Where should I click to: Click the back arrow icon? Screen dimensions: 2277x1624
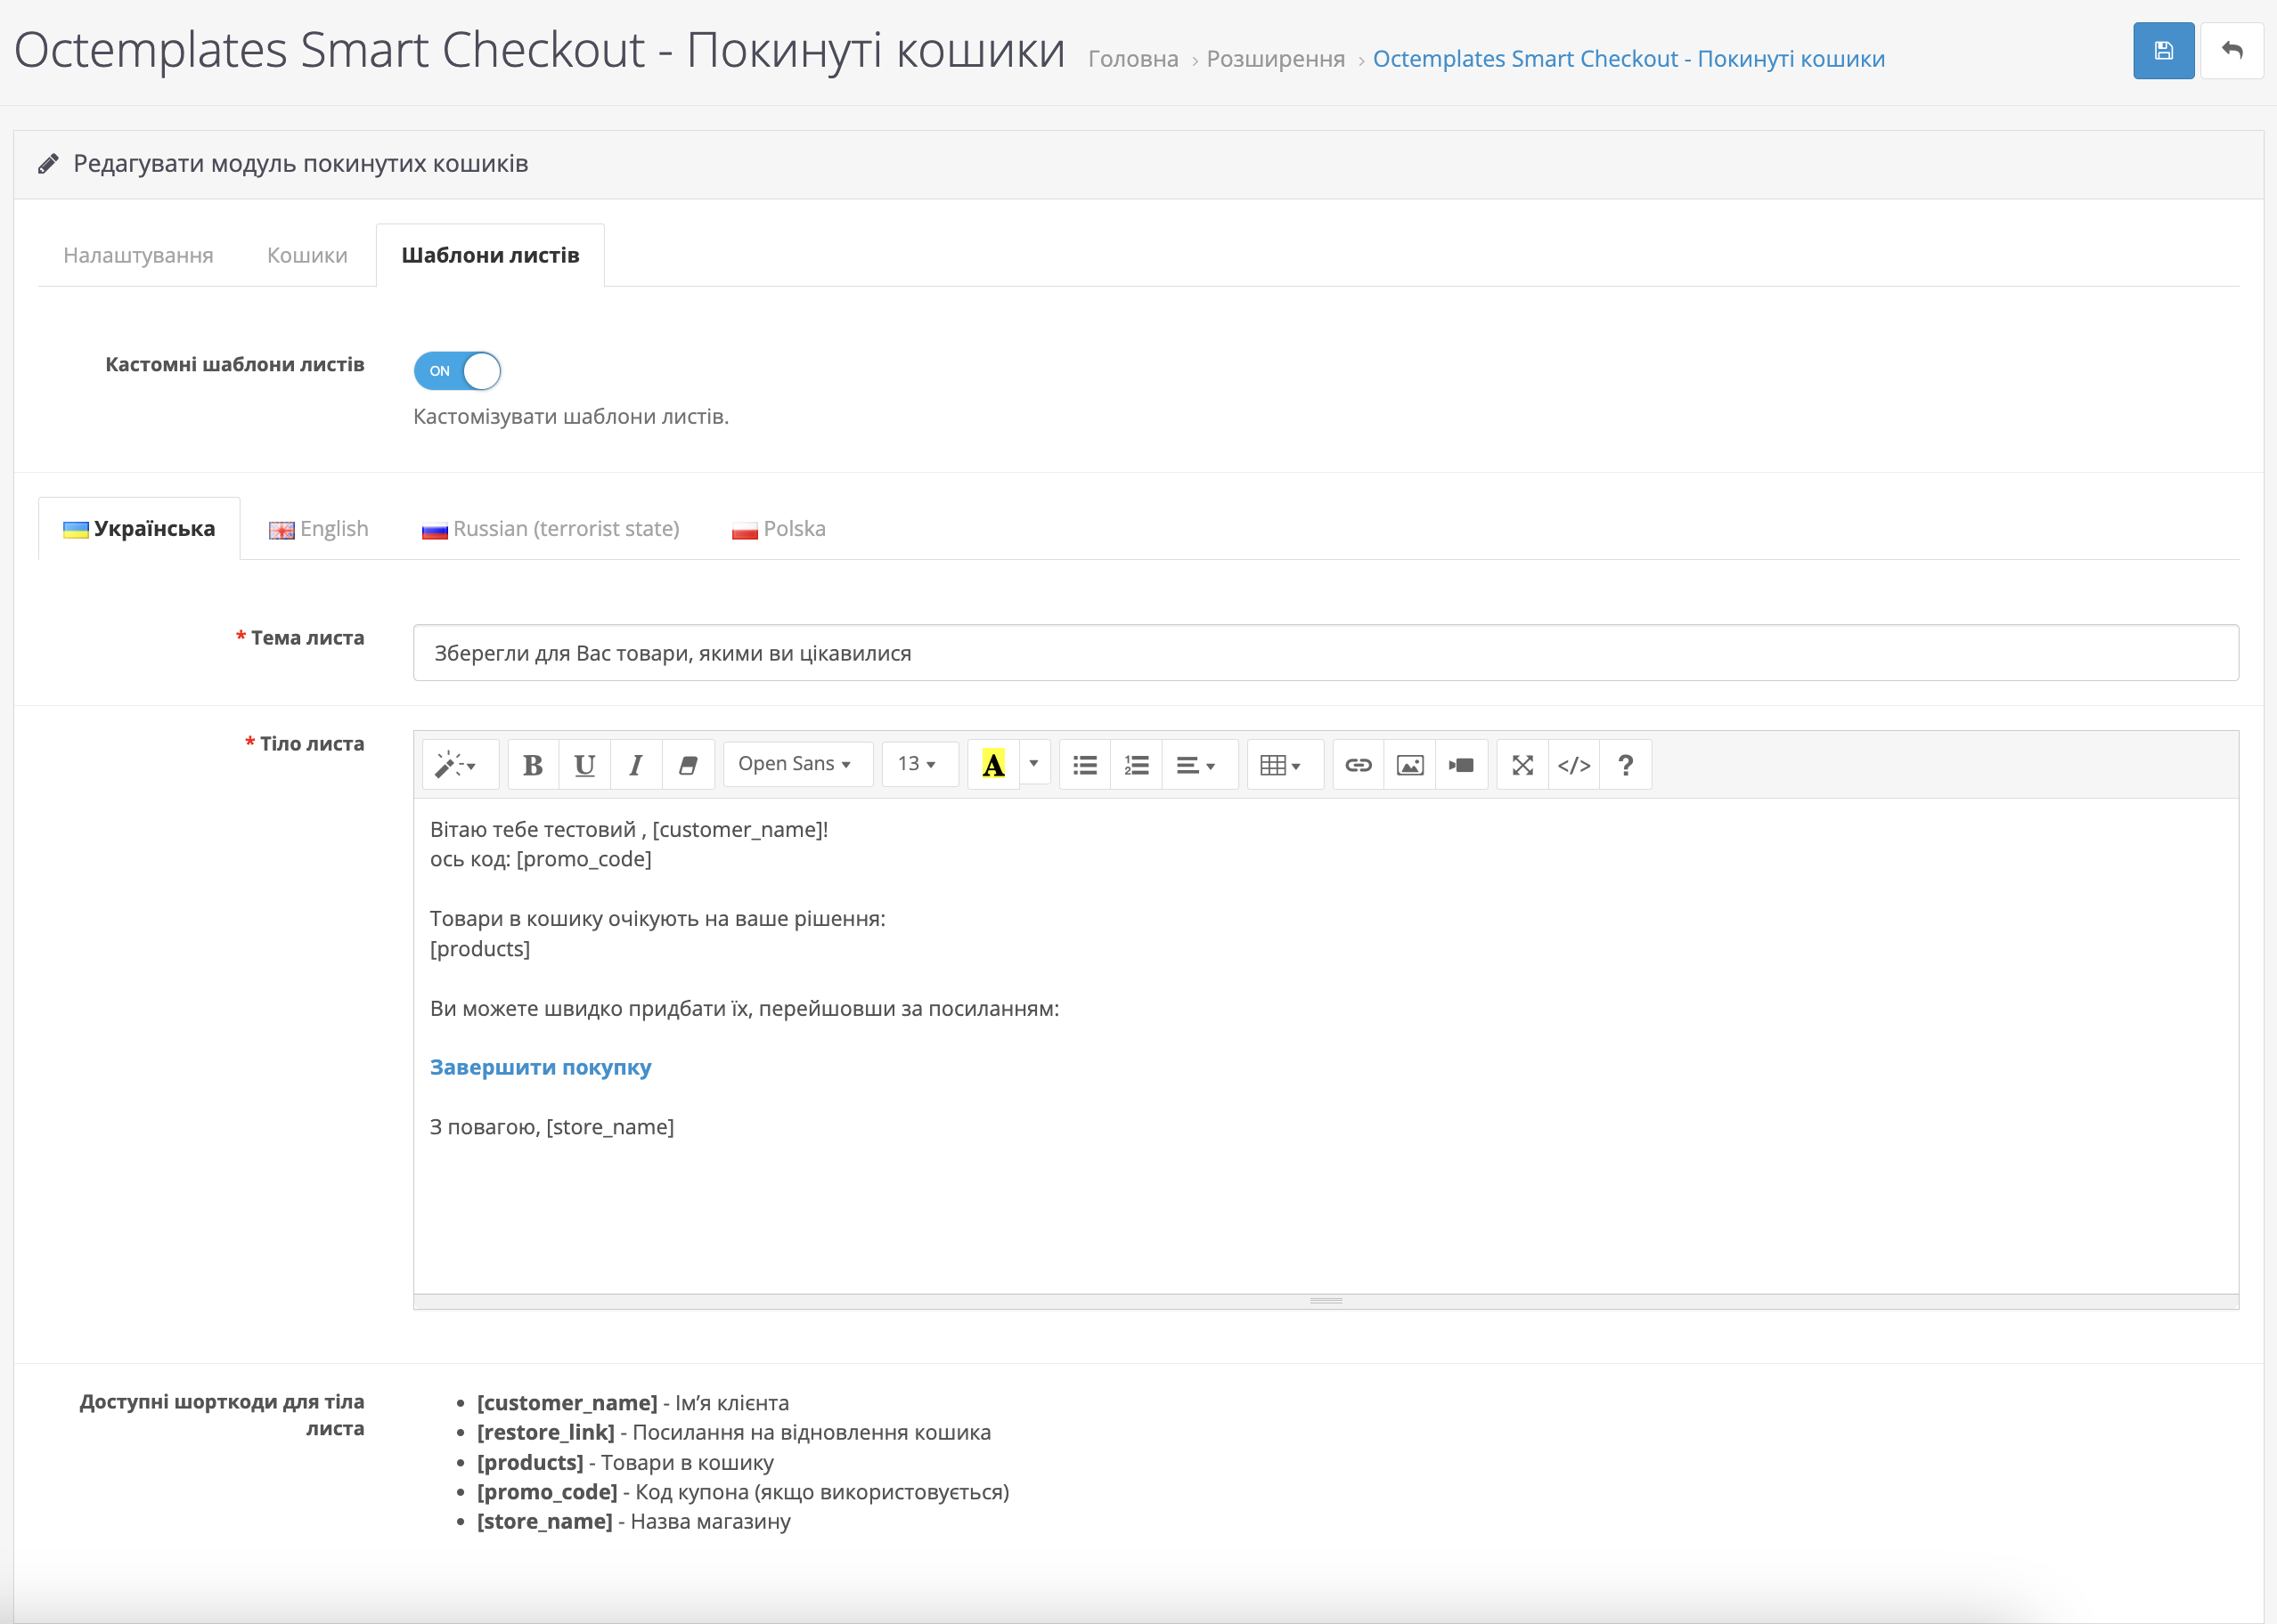click(x=2231, y=51)
